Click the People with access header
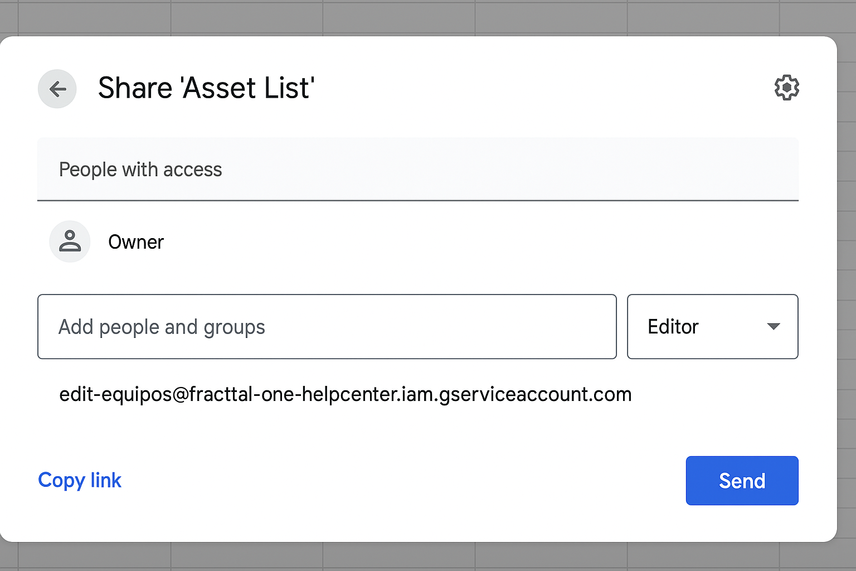856x571 pixels. (140, 170)
